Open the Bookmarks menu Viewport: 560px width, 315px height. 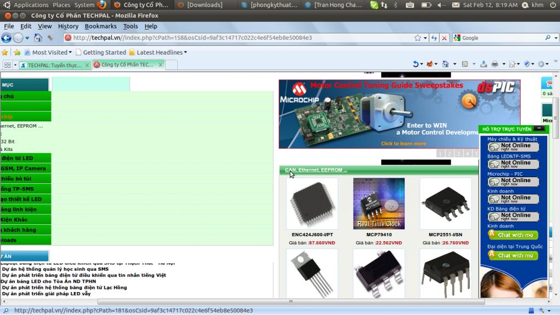point(101,26)
